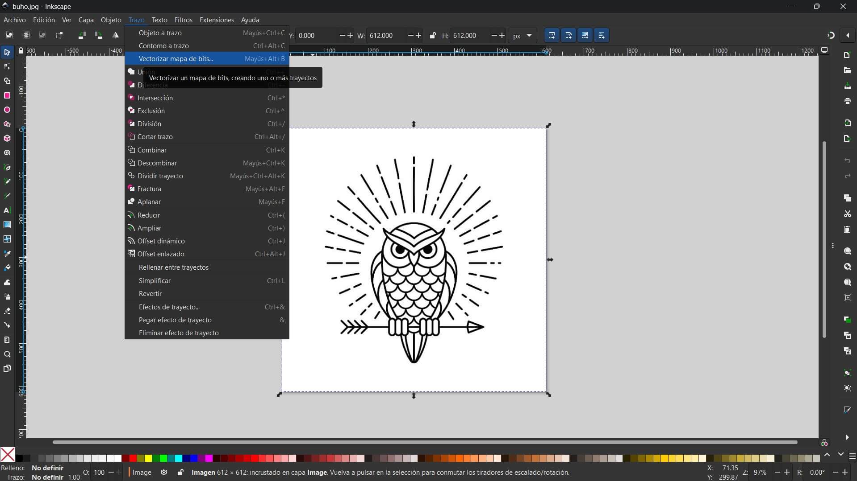Screen dimensions: 857x481
Task: Open the color palette options menu
Action: coord(852,456)
